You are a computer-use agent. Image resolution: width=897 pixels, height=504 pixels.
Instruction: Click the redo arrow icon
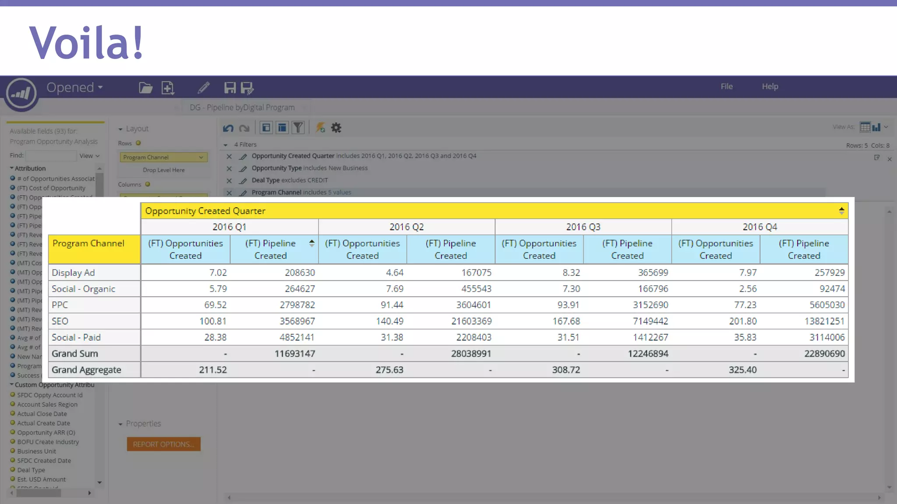[x=244, y=128]
